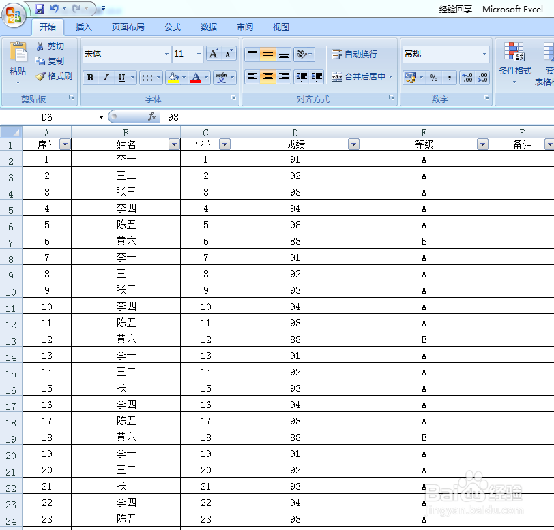554x530 pixels.
Task: Increase font size with the large A icon
Action: coord(214,54)
